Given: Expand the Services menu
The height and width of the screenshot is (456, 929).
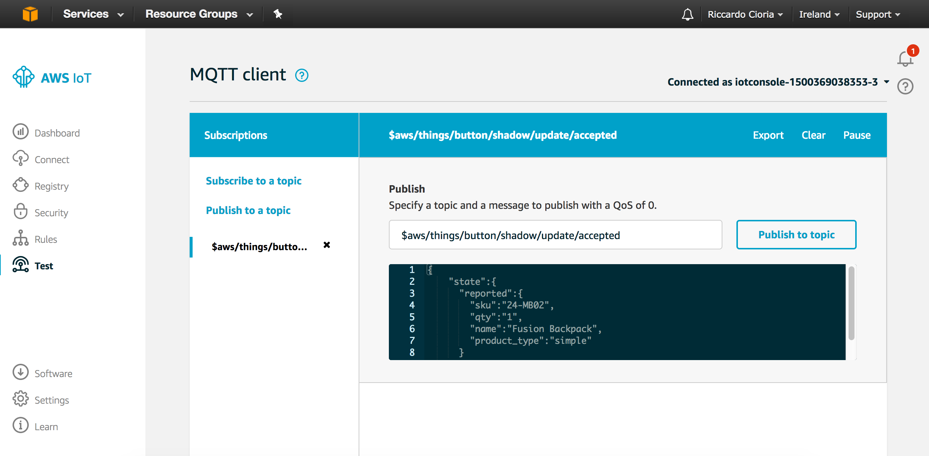Looking at the screenshot, I should pos(93,14).
